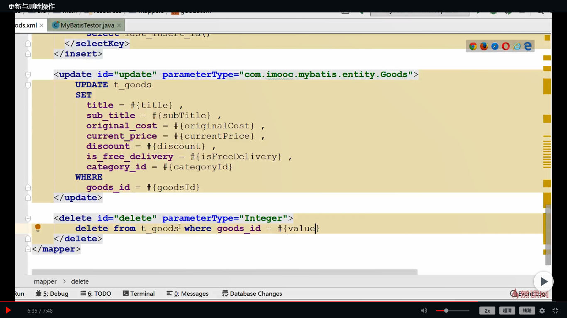
Task: Open page in Firefox browser icon
Action: 484,46
